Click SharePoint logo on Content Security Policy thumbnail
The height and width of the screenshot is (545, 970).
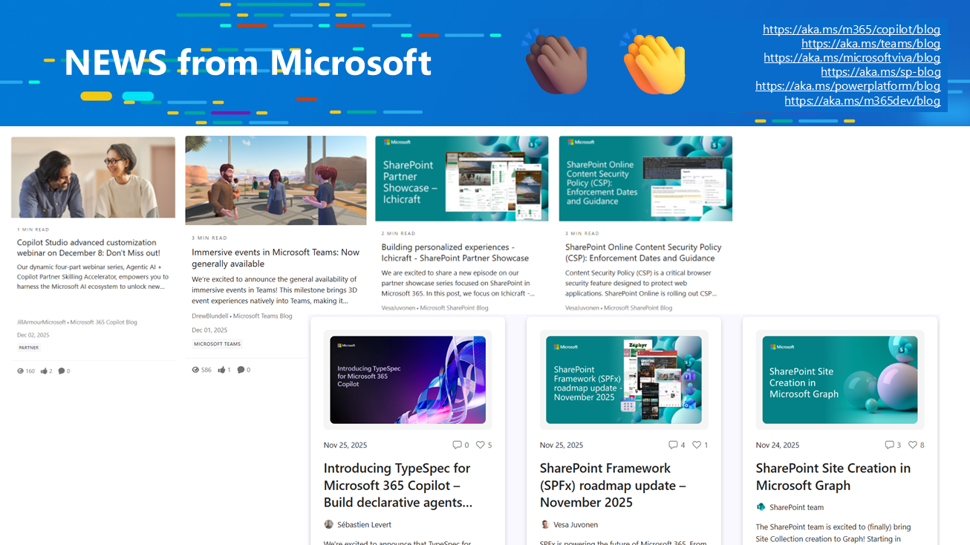717,146
